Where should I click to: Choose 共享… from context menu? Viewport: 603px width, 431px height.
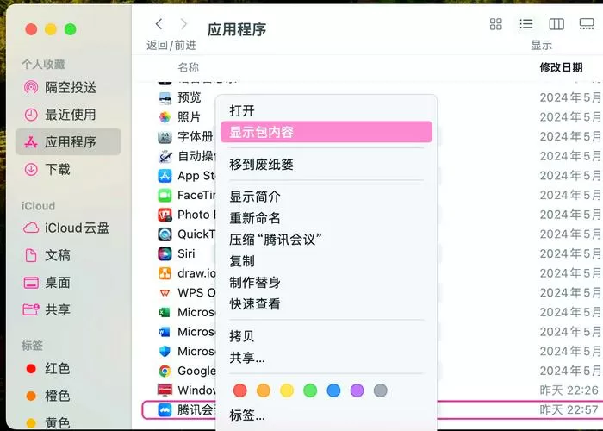click(x=326, y=358)
